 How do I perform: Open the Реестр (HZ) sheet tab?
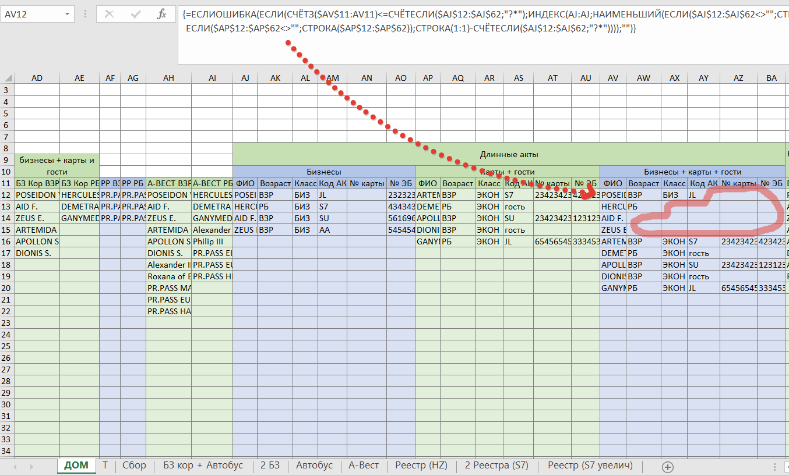tap(421, 466)
